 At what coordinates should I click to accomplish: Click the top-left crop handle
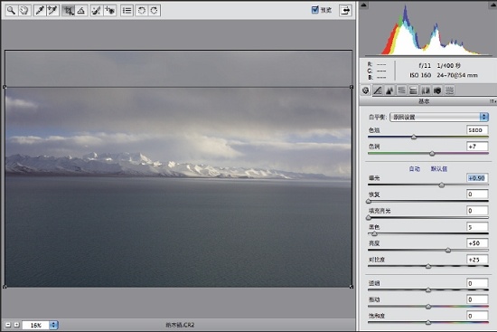[x=5, y=87]
